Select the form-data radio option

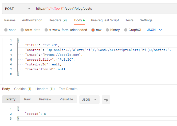[22, 30]
